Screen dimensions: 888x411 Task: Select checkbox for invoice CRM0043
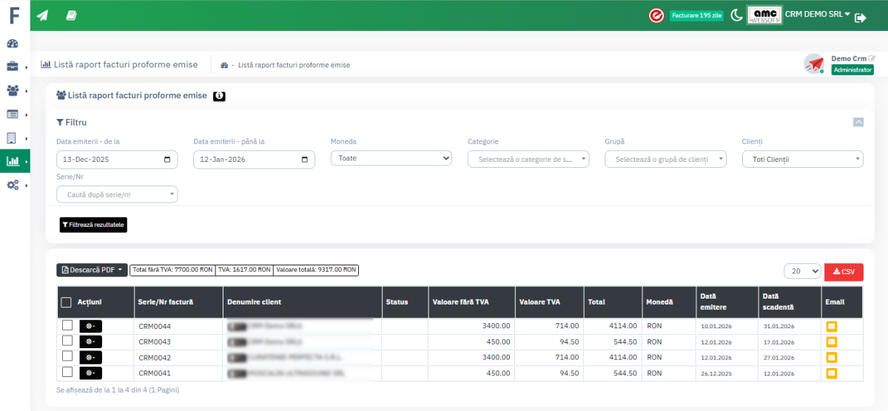67,341
